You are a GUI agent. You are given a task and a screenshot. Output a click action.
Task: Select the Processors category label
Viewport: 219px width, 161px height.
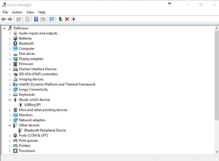click(27, 151)
